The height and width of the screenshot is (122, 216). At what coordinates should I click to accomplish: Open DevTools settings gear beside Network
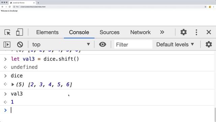184,32
